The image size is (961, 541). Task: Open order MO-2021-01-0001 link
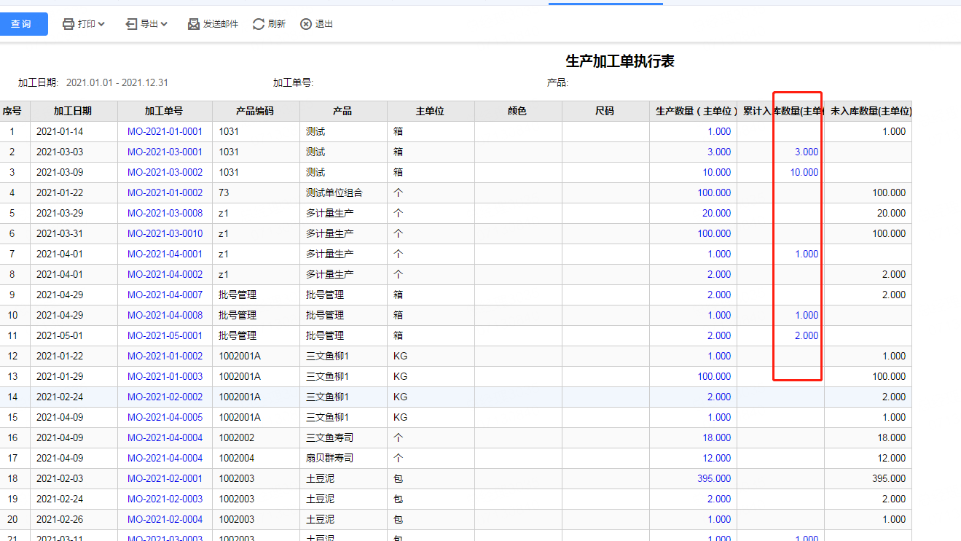point(165,132)
